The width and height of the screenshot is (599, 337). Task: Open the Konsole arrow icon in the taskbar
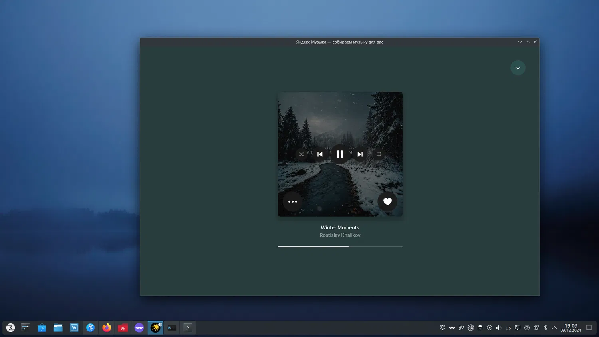pyautogui.click(x=188, y=328)
